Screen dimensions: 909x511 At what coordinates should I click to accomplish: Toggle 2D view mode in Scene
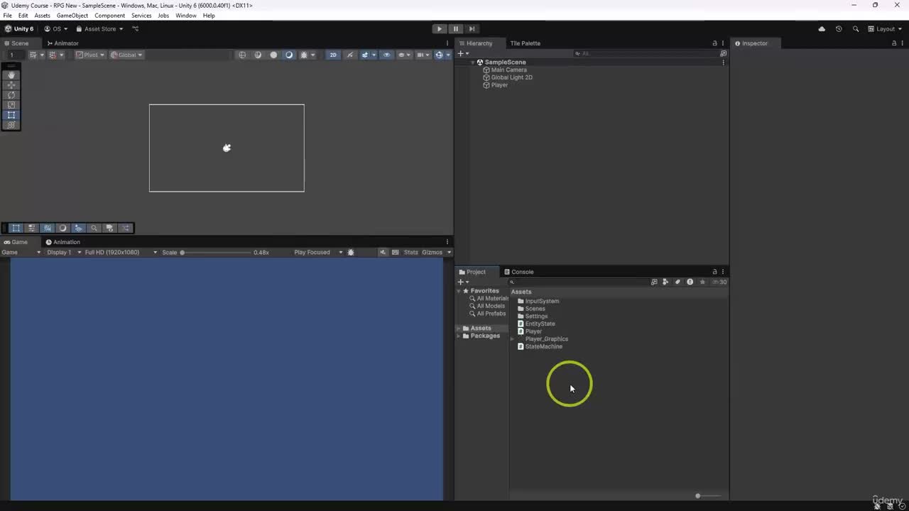[333, 55]
